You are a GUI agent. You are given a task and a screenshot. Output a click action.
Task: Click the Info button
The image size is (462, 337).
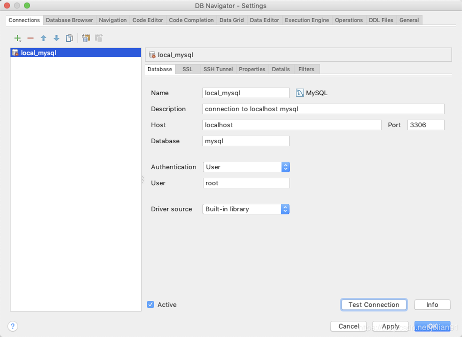tap(432, 304)
